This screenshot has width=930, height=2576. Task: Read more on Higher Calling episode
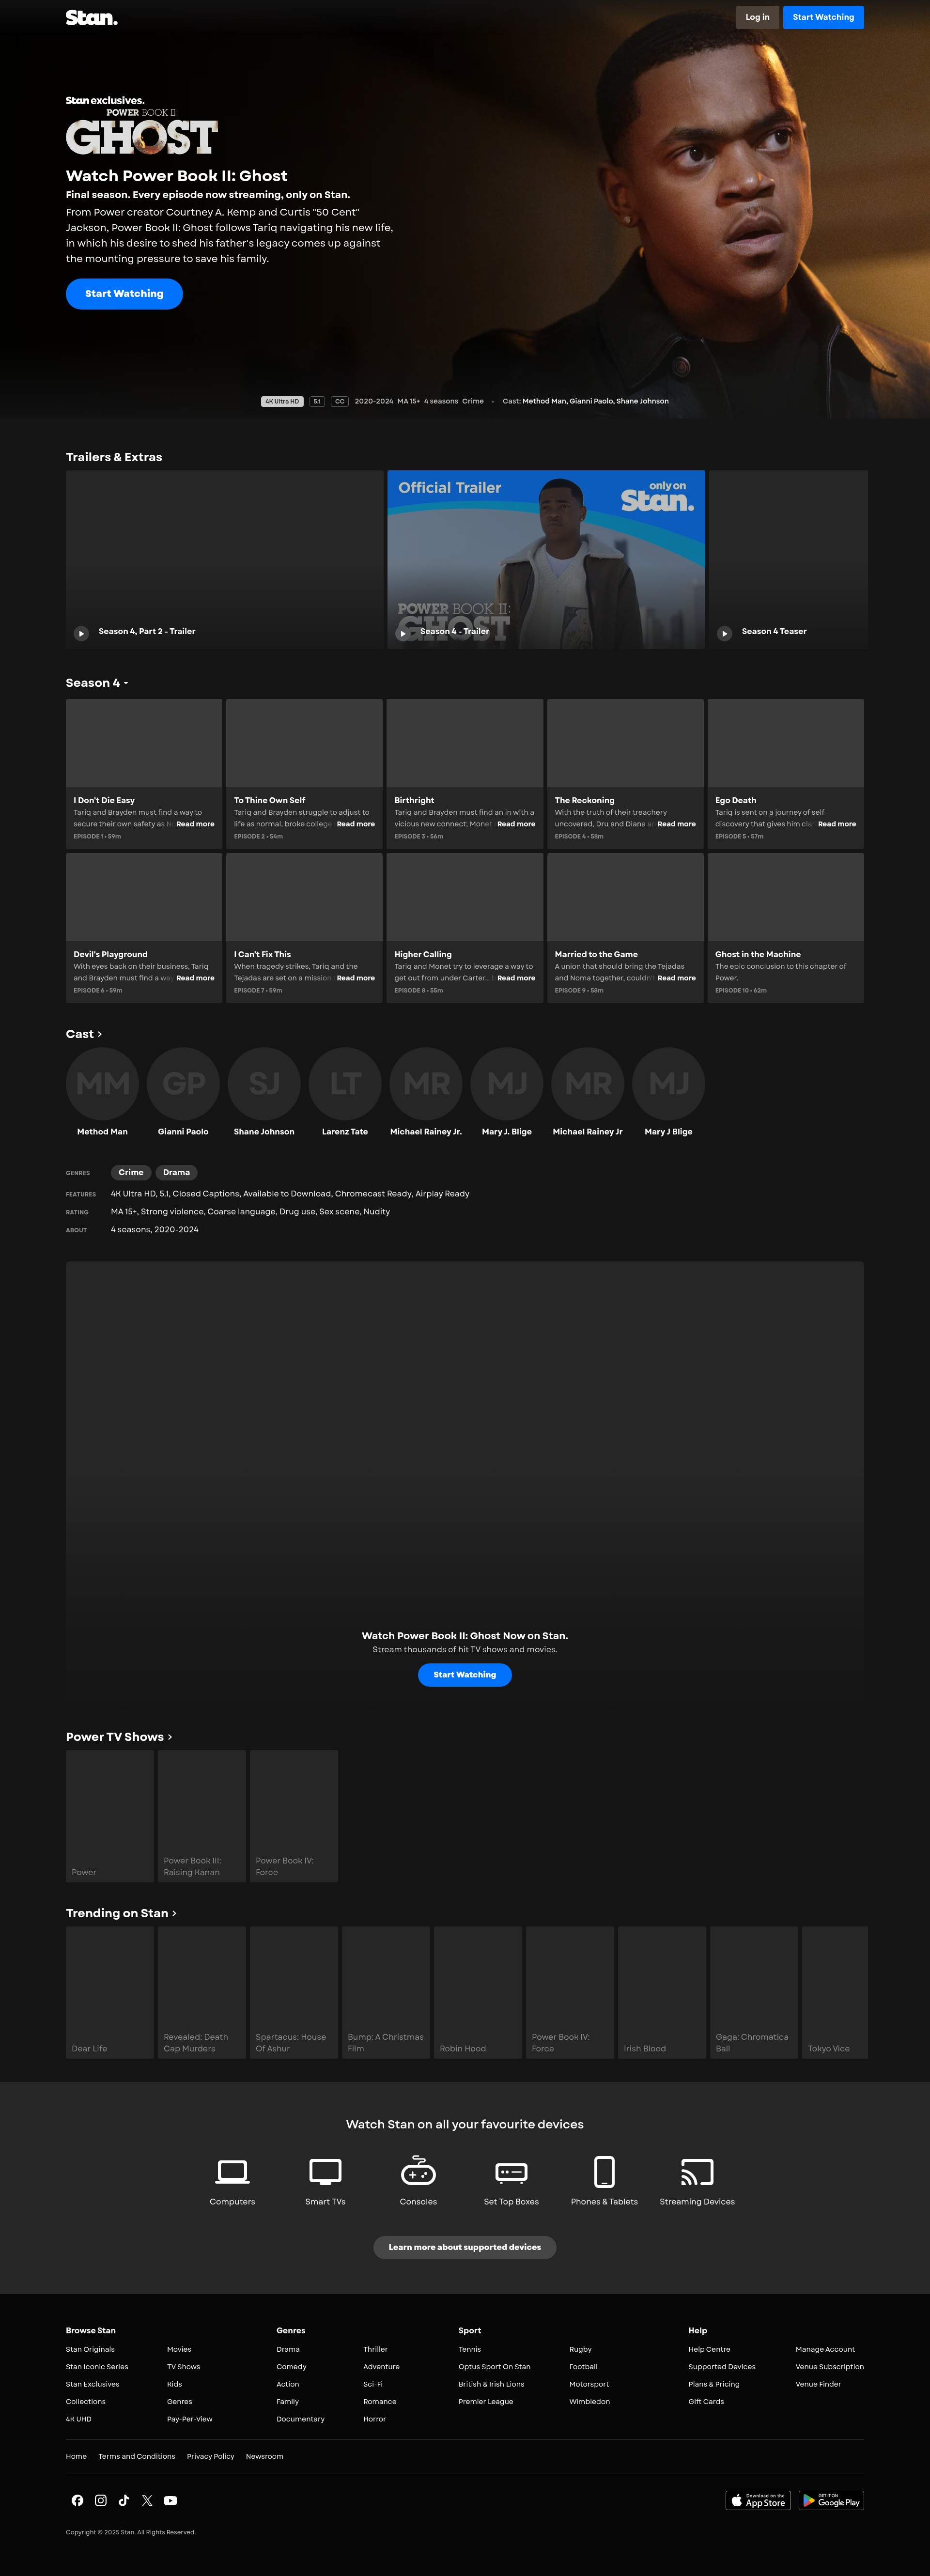click(516, 978)
